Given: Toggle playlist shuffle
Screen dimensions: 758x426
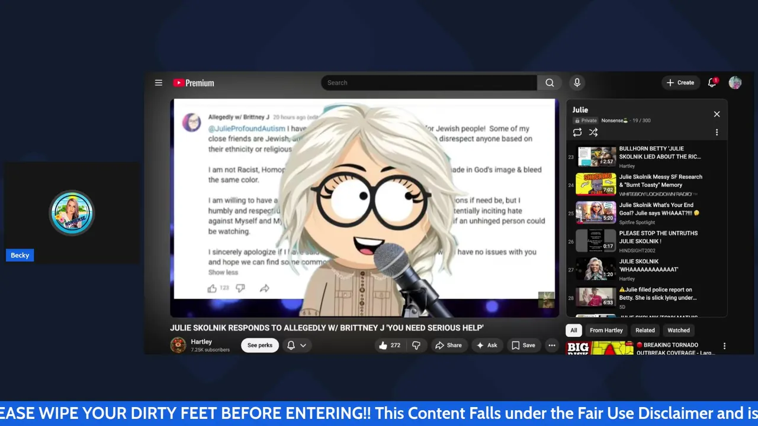Looking at the screenshot, I should (593, 133).
